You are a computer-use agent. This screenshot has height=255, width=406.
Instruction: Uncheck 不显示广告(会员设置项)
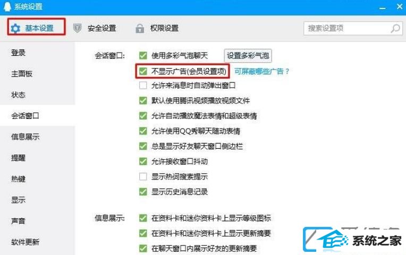point(143,71)
